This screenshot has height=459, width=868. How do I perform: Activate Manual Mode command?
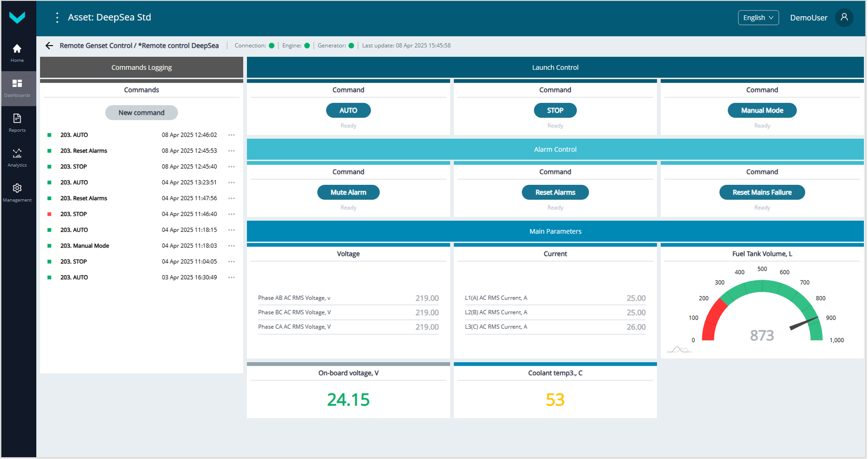[761, 110]
